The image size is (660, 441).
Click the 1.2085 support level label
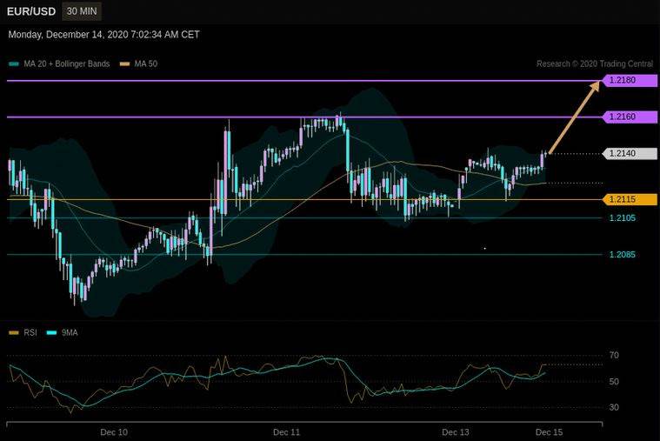(x=622, y=254)
